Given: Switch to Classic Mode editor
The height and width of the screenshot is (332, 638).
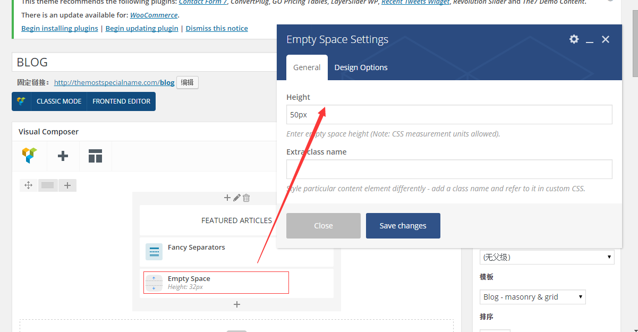Looking at the screenshot, I should pyautogui.click(x=59, y=101).
